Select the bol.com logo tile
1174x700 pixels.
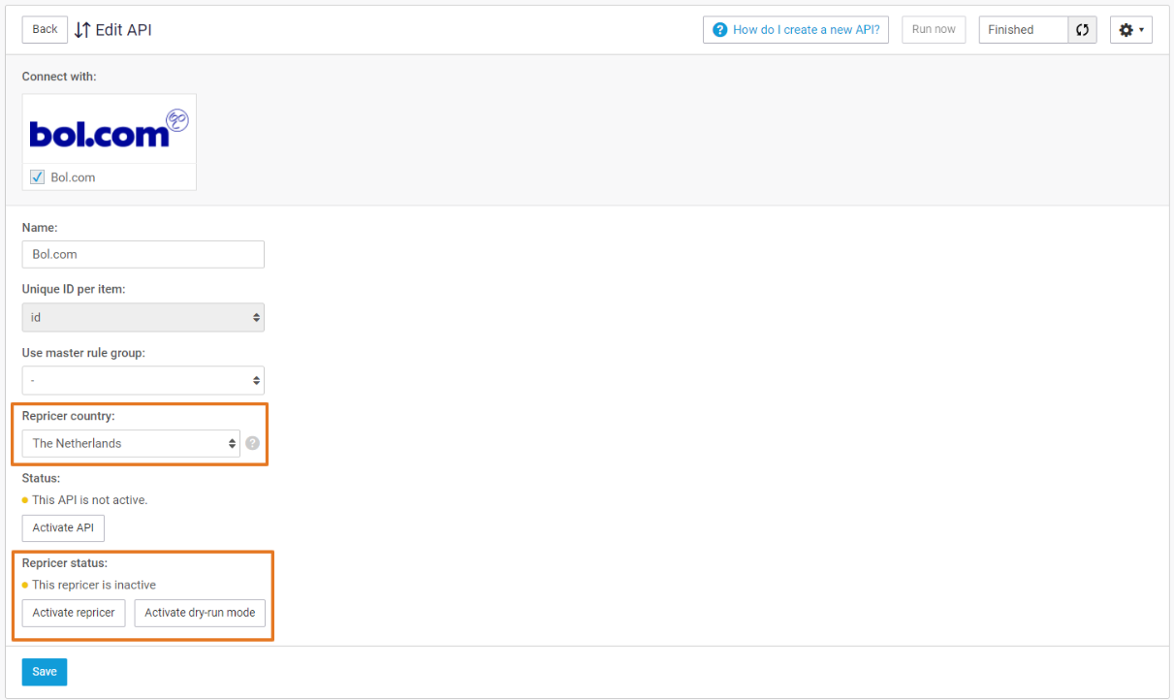110,129
